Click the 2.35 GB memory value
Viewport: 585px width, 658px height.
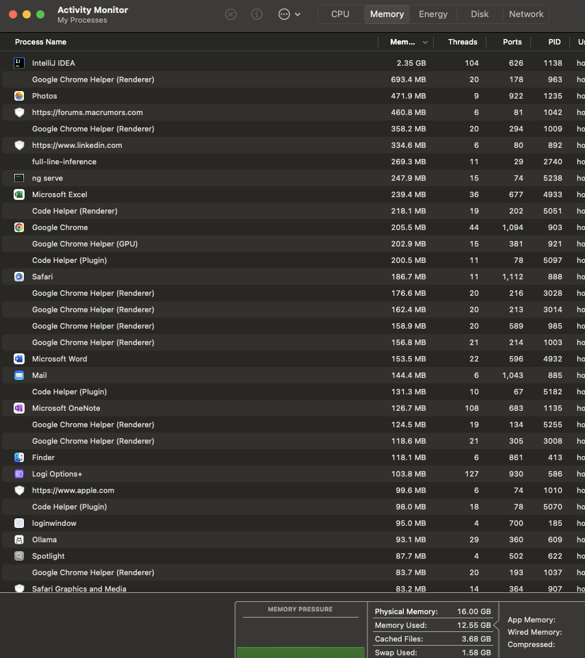pos(411,63)
